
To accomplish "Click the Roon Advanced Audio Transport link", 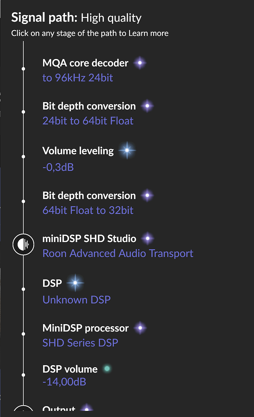I will click(x=118, y=254).
